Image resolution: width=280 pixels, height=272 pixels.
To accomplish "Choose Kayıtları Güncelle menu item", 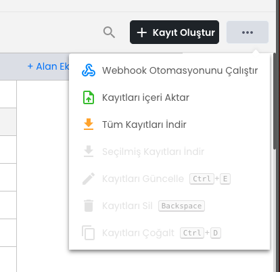I will pyautogui.click(x=170, y=179).
